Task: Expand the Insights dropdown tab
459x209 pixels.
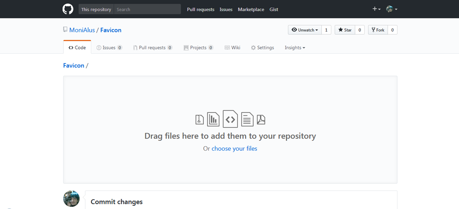Action: [295, 48]
